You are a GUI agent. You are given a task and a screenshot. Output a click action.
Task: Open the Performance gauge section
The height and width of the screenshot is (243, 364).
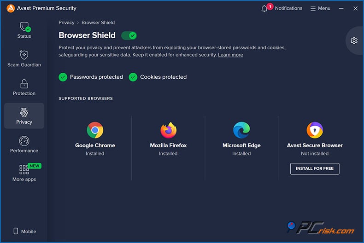(24, 142)
